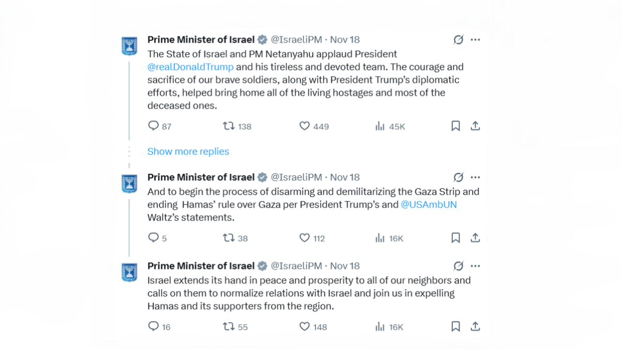621x349 pixels.
Task: Bookmark the tweet about normalizing relations
Action: coord(455,327)
